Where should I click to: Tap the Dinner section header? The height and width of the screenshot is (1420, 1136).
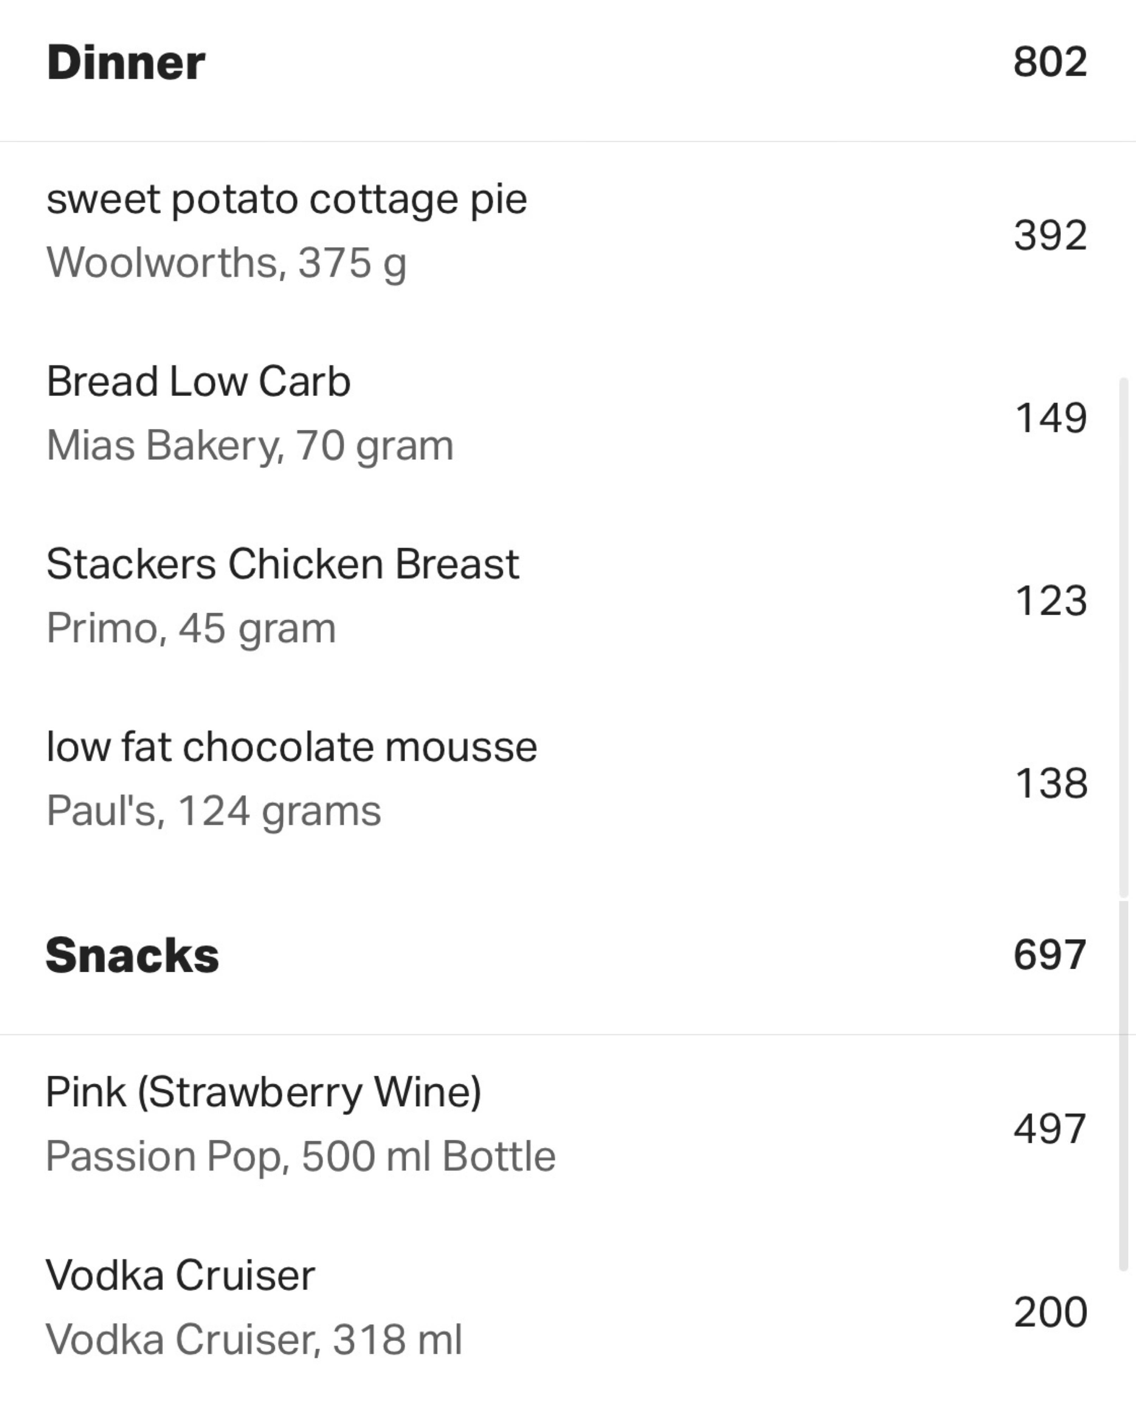coord(126,63)
